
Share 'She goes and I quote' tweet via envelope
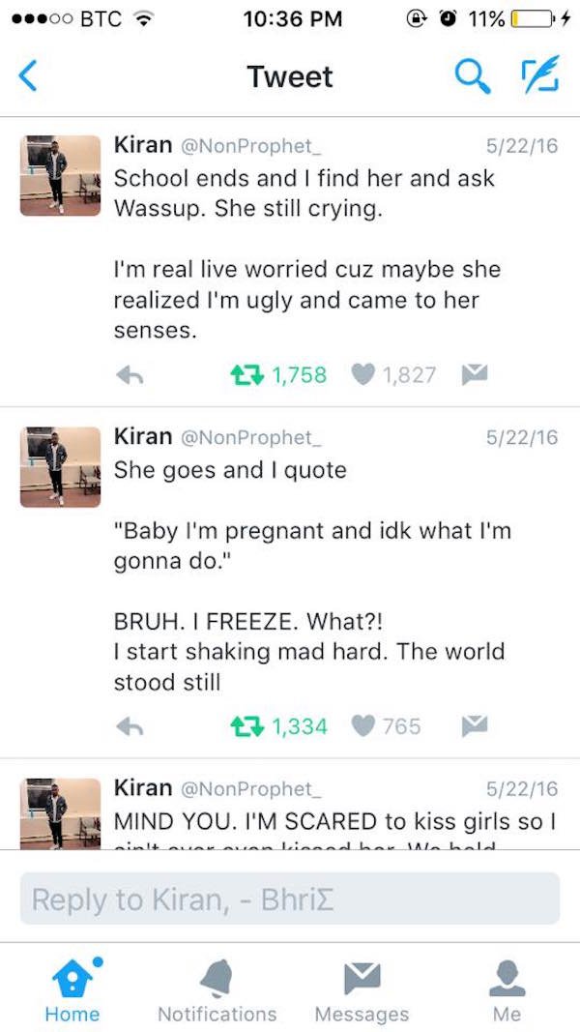click(x=475, y=726)
